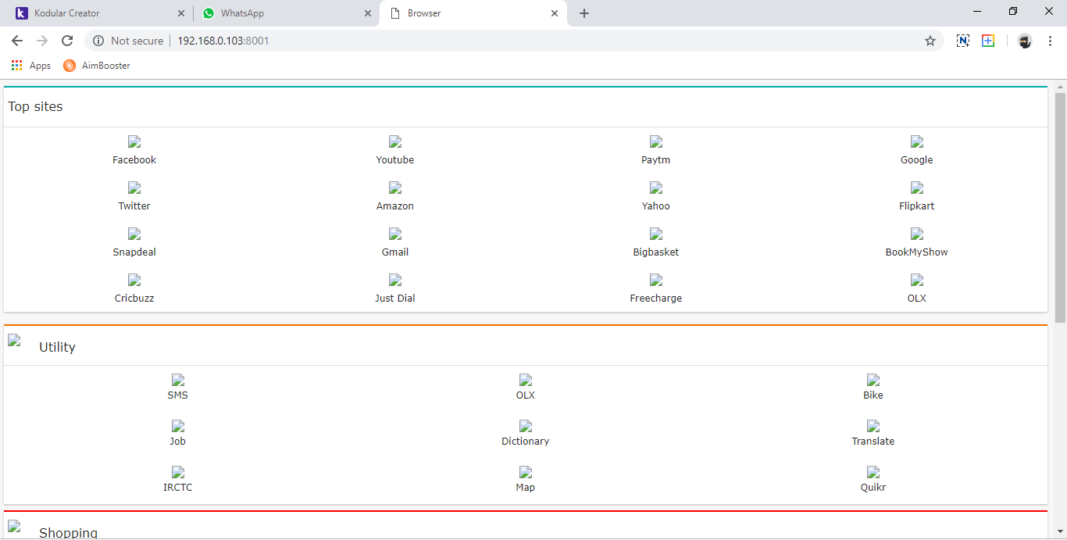Open the Freecharge link
The height and width of the screenshot is (540, 1067).
(656, 299)
